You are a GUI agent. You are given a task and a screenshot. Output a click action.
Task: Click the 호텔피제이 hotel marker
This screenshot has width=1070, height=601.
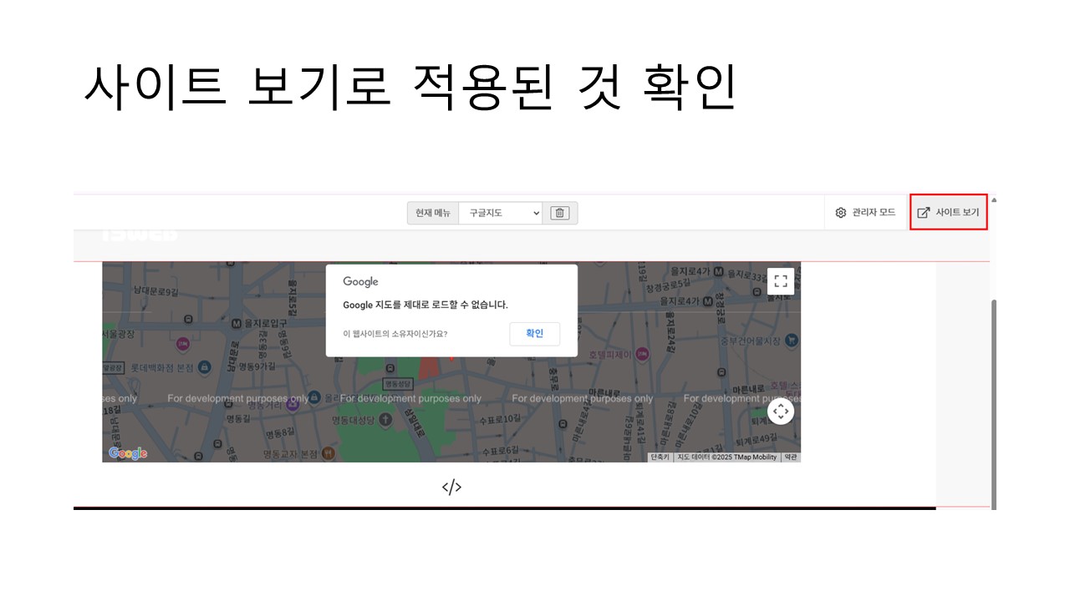[x=642, y=354]
